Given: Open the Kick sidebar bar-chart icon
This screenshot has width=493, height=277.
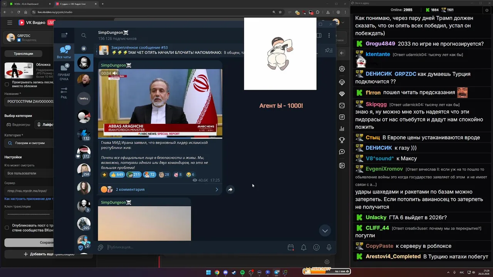Looking at the screenshot, I should pos(342,128).
